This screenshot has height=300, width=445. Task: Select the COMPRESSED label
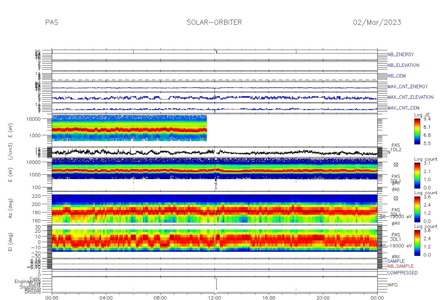click(x=402, y=273)
